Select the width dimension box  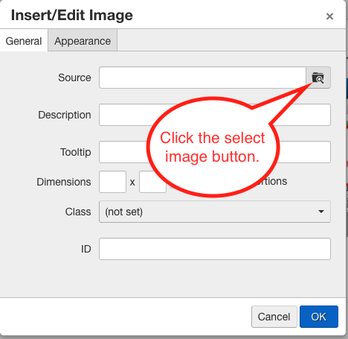(112, 182)
